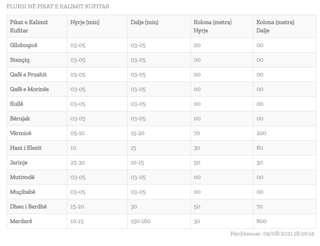This screenshot has height=246, width=320.
Task: Click the Qafë e Prushit row label
Action: click(x=29, y=74)
